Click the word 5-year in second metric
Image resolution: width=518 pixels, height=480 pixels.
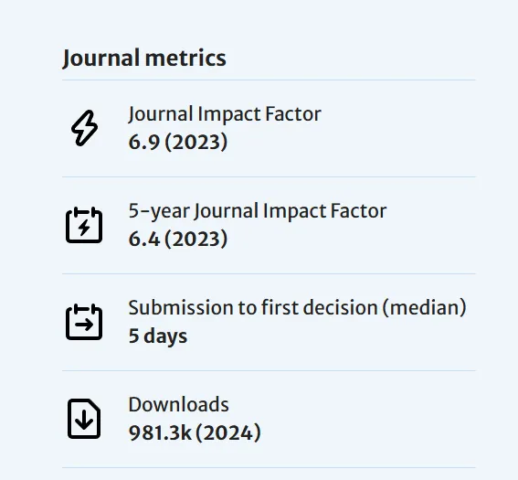coord(159,211)
